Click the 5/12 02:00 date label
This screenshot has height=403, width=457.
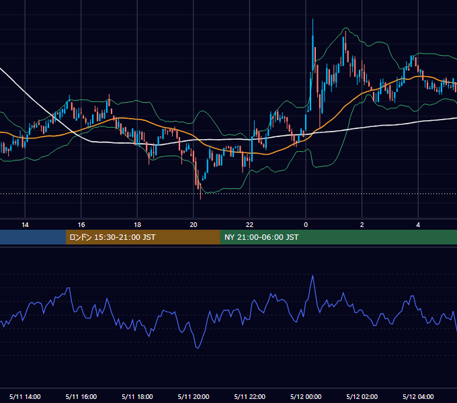click(362, 396)
